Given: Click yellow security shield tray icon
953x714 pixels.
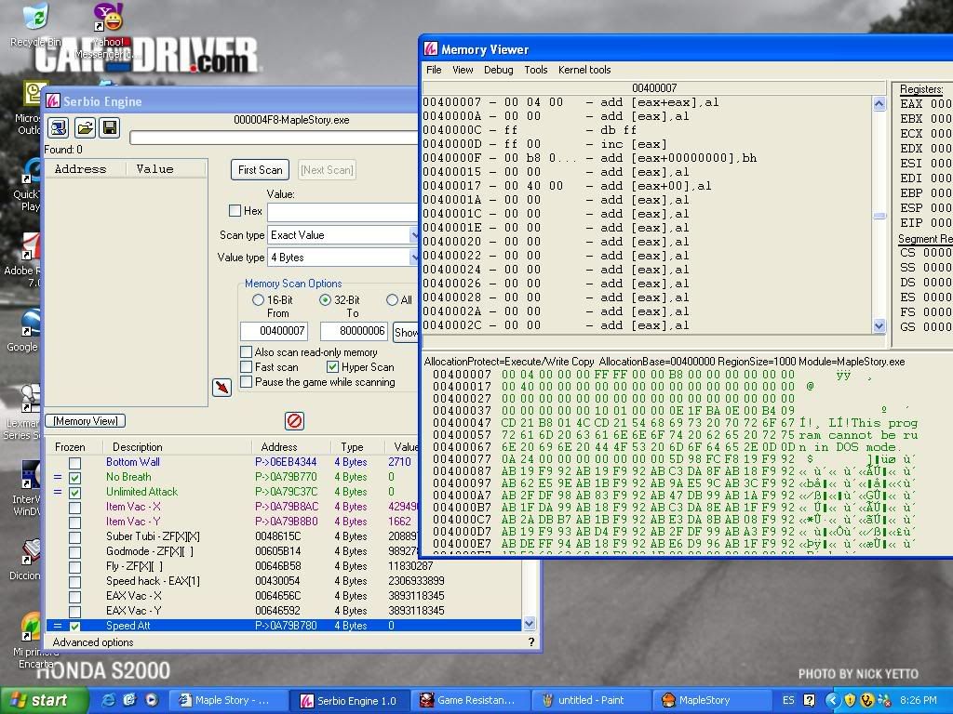Looking at the screenshot, I should [850, 700].
